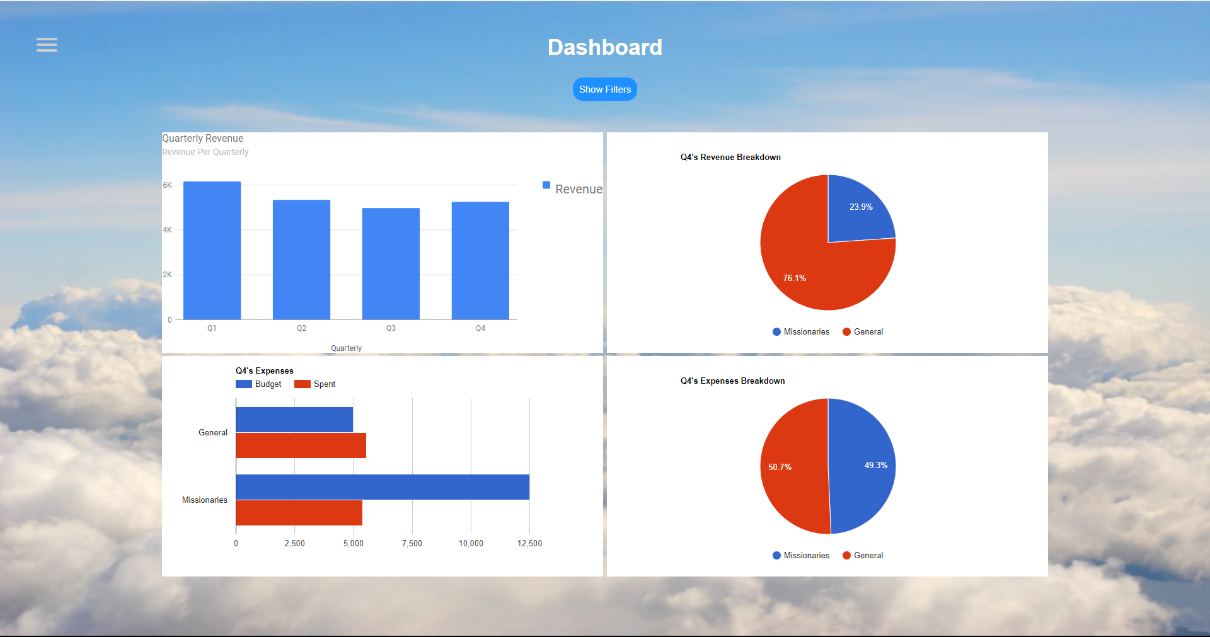The image size is (1210, 637).
Task: Open the hamburger navigation menu
Action: tap(47, 45)
